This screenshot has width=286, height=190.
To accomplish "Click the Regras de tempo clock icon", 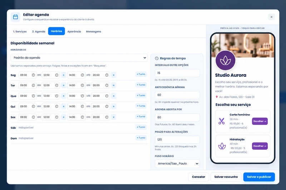I will pos(157,58).
